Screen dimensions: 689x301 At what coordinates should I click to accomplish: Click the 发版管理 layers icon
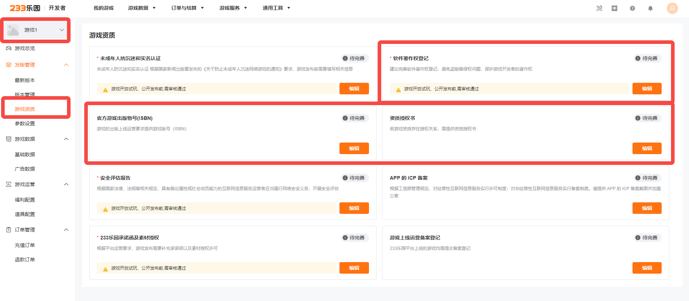pos(9,65)
